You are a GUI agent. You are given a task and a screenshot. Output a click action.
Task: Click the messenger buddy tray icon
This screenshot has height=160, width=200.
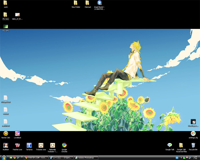point(184,158)
